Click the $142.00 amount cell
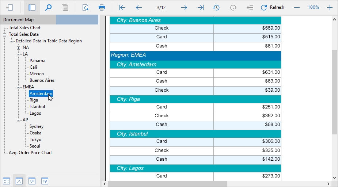 tap(247, 160)
